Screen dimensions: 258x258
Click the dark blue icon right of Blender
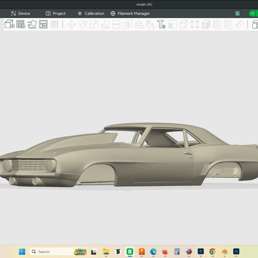236,251
